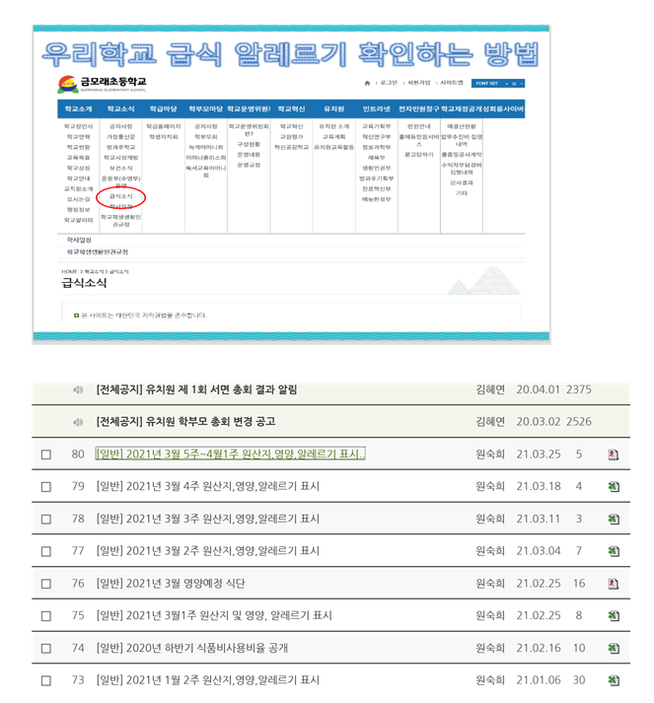Open post 2021년 3월 3주 원산지,영양,알레르기 표시
The width and height of the screenshot is (654, 703).
pyautogui.click(x=208, y=519)
